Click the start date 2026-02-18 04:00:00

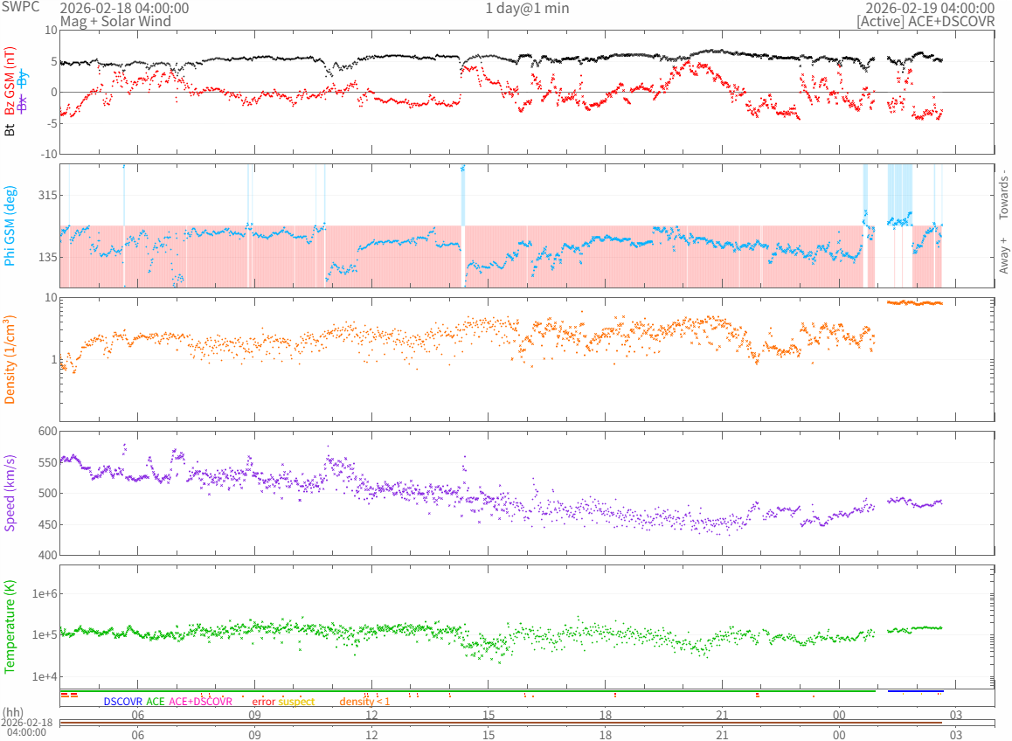[124, 8]
